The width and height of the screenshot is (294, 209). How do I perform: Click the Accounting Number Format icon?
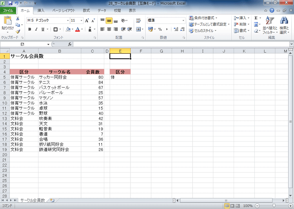click(x=151, y=29)
